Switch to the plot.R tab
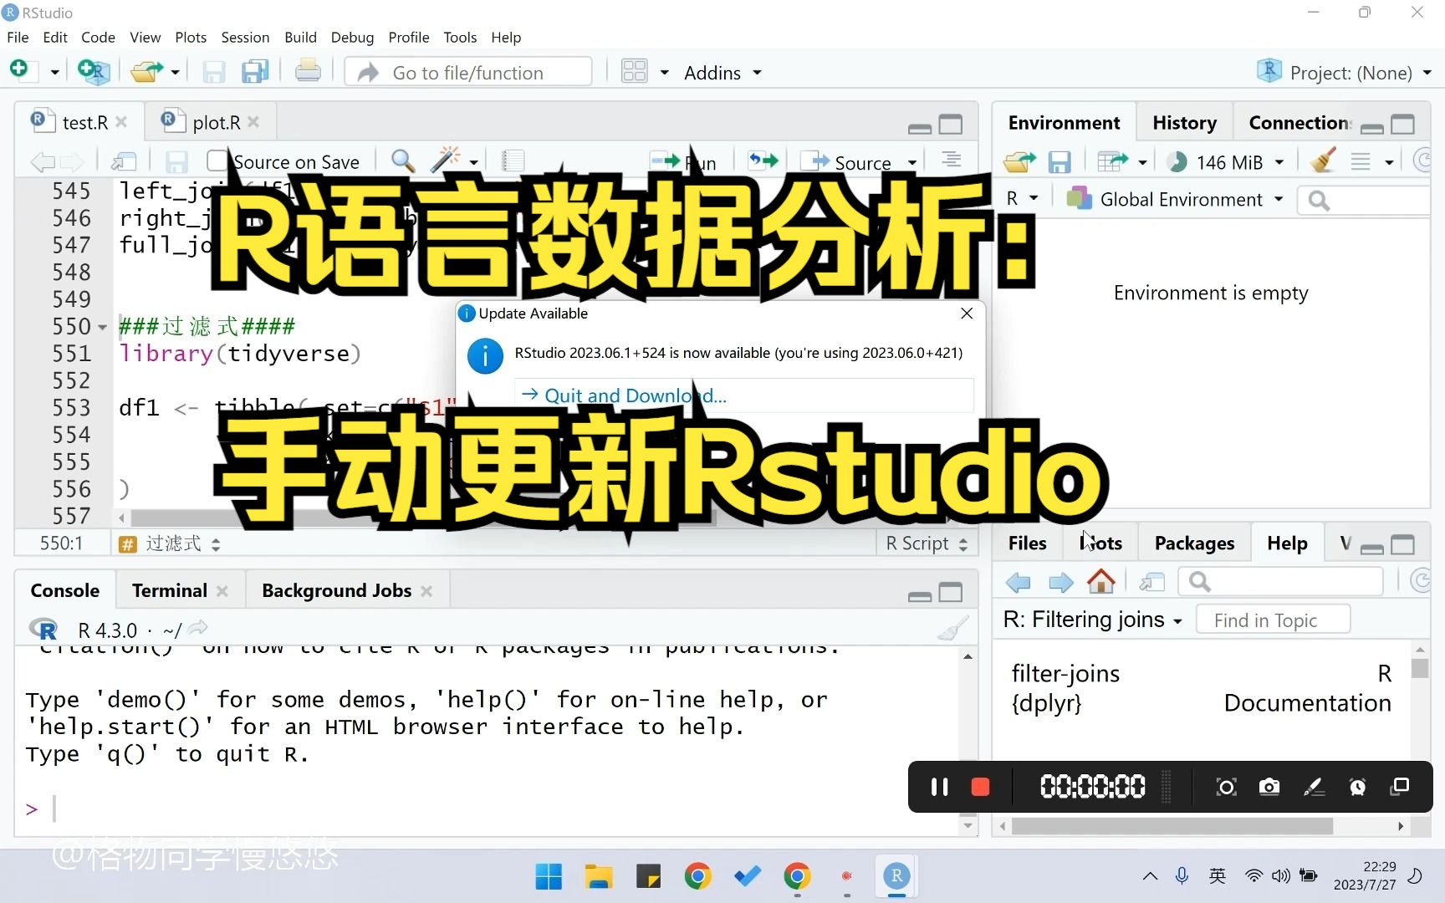This screenshot has width=1445, height=903. coord(216,123)
